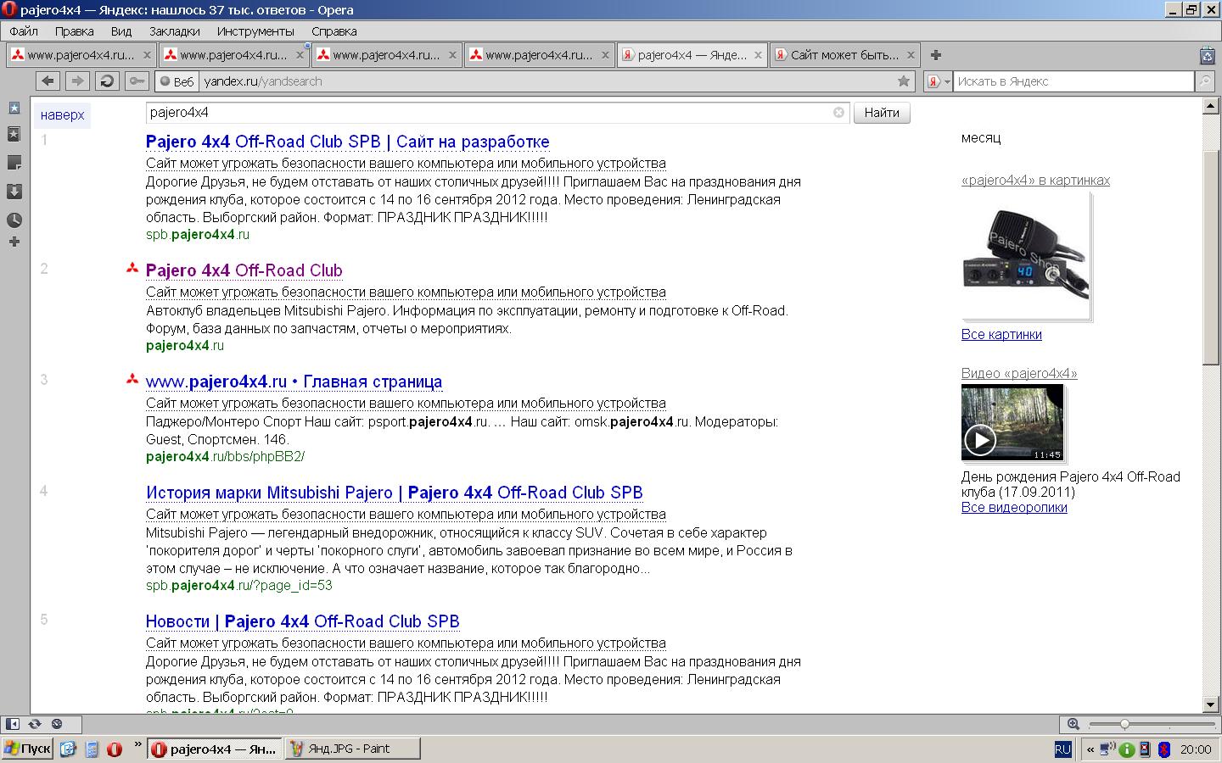
Task: Open new tab with plus button
Action: (x=936, y=55)
